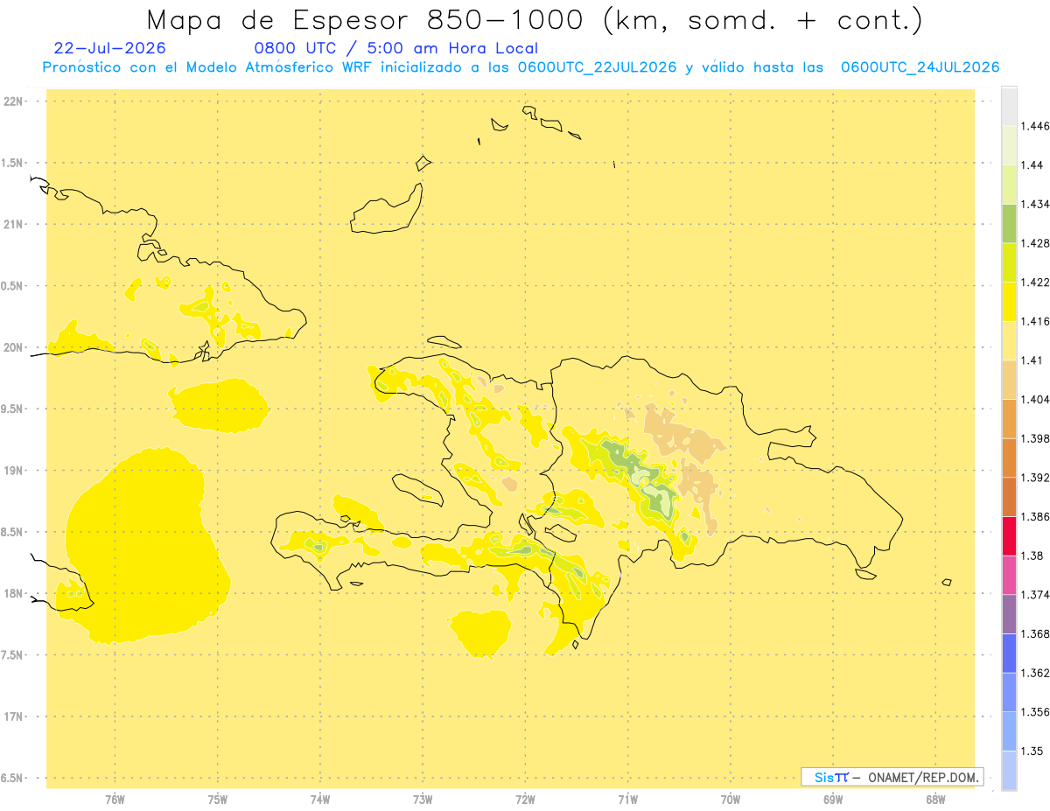1050x811 pixels.
Task: Click the colorbar label "1.446"
Action: point(1034,126)
